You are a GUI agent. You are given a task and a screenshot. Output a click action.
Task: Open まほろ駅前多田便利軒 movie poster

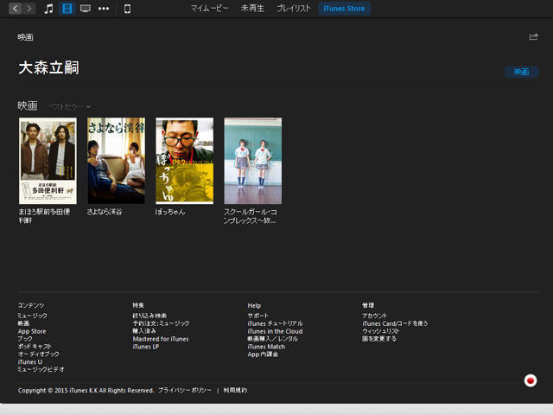pos(48,161)
